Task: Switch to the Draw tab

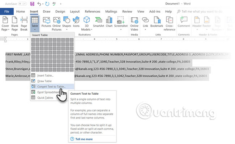Action: pyautogui.click(x=47, y=12)
